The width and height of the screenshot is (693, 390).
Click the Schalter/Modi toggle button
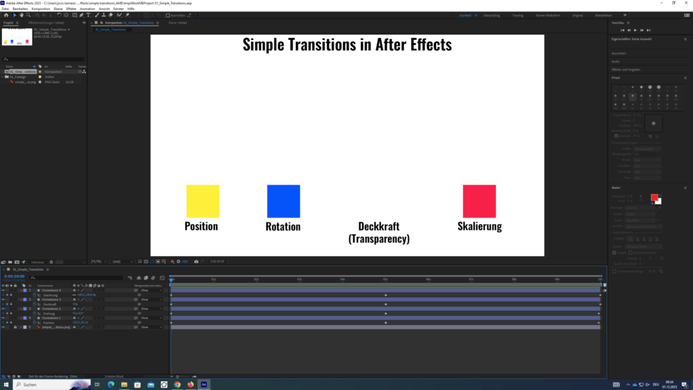pyautogui.click(x=115, y=376)
